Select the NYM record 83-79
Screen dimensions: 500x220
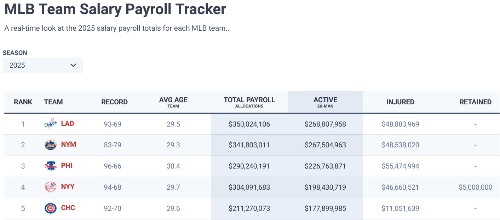(x=113, y=145)
